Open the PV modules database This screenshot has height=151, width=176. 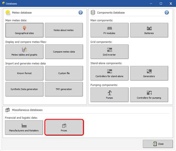[x=110, y=30]
